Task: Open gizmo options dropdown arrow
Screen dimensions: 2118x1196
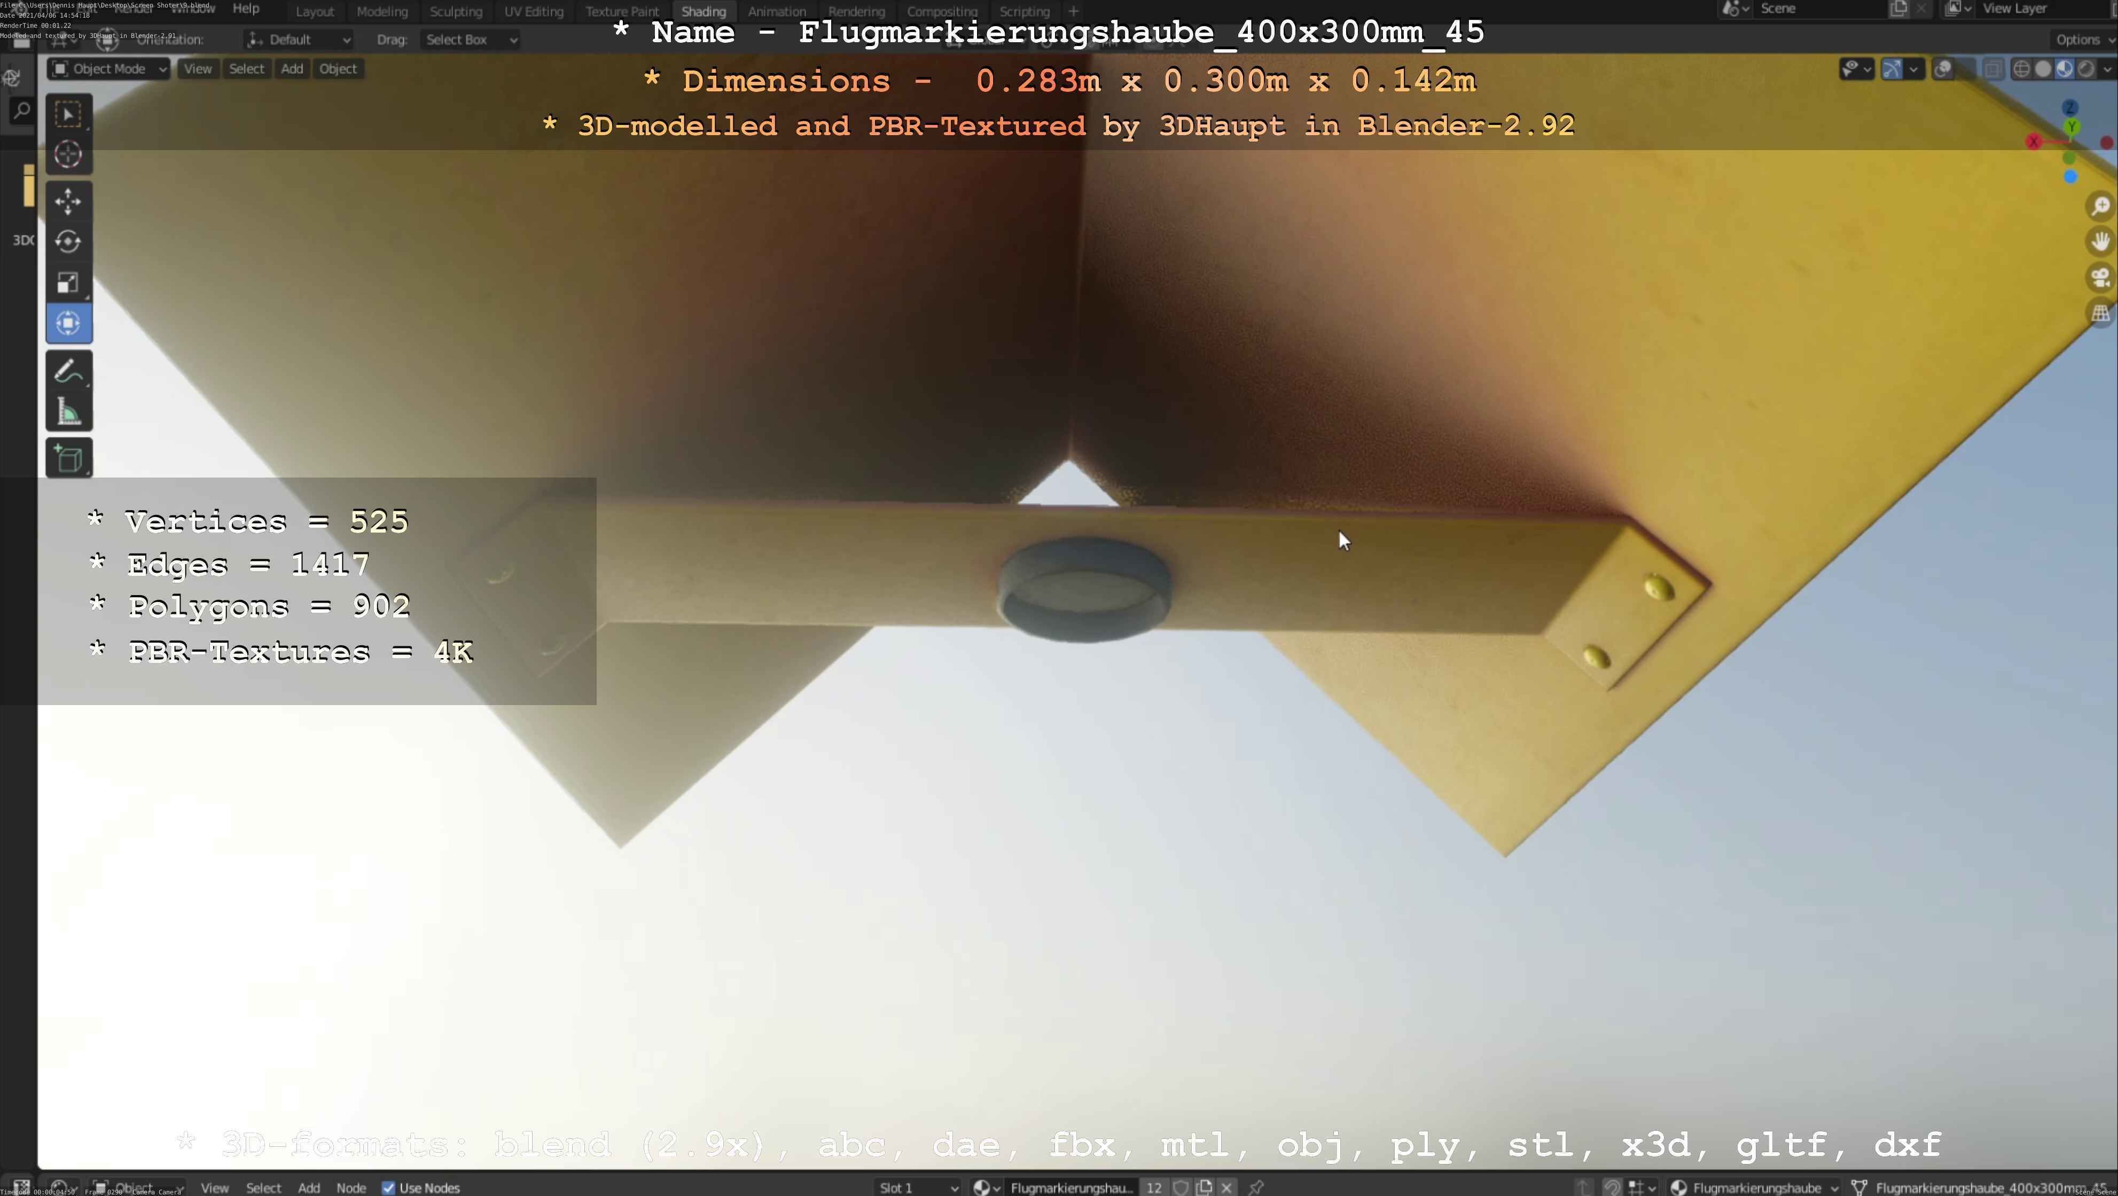Action: [x=1914, y=69]
